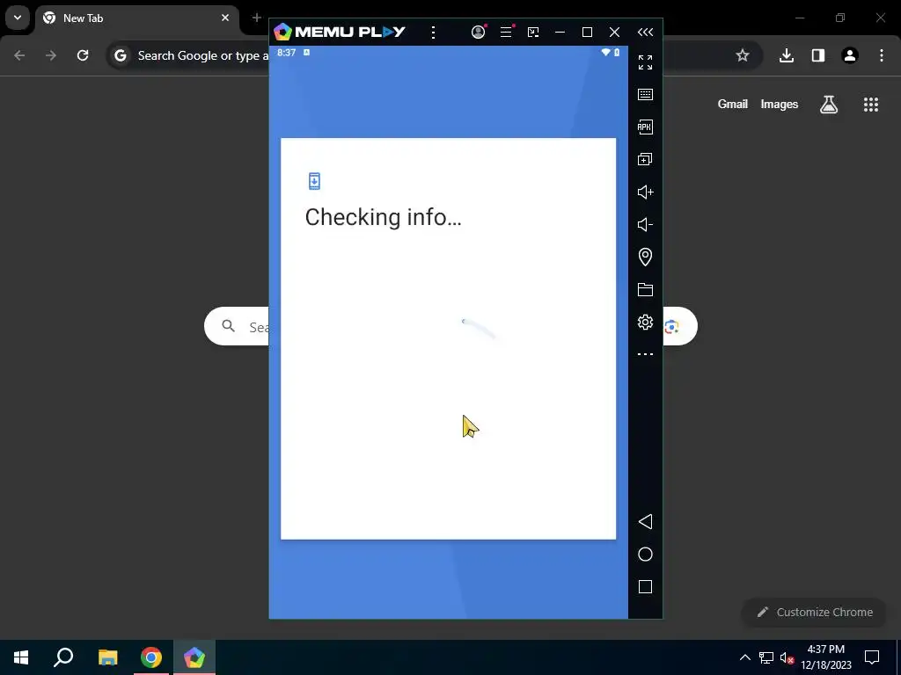The image size is (901, 675).
Task: Close the MEmu Play window
Action: point(614,33)
